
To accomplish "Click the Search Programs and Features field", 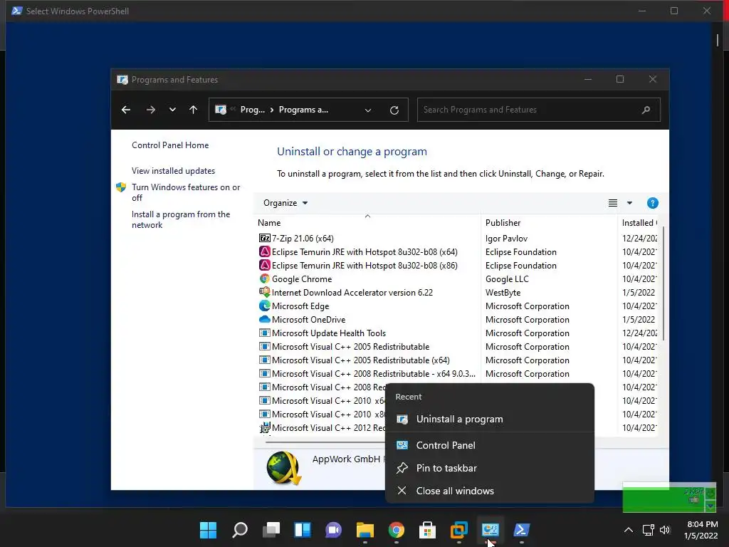I will [538, 110].
